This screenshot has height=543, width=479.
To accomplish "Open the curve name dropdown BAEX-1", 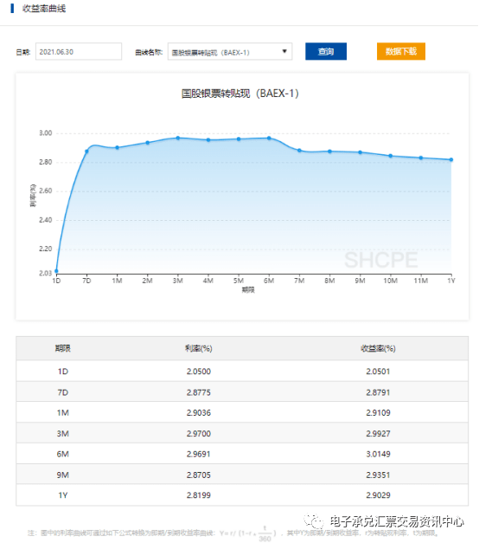I will pyautogui.click(x=230, y=52).
